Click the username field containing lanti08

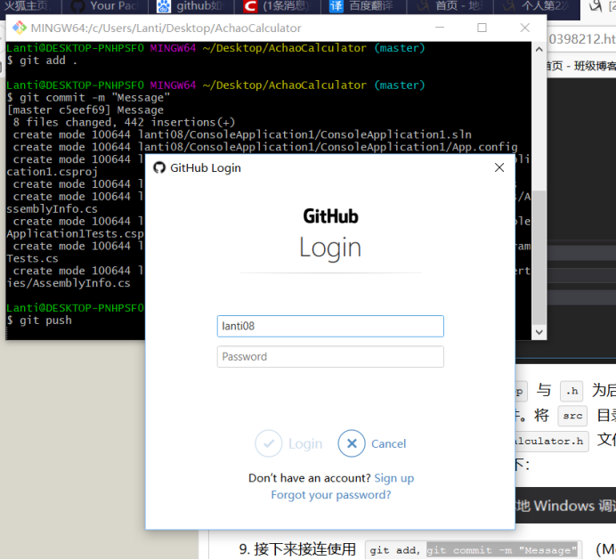point(330,326)
